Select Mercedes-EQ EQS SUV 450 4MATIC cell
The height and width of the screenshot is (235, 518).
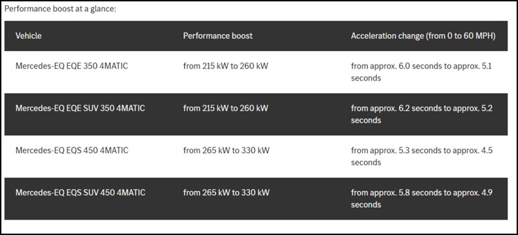(80, 192)
